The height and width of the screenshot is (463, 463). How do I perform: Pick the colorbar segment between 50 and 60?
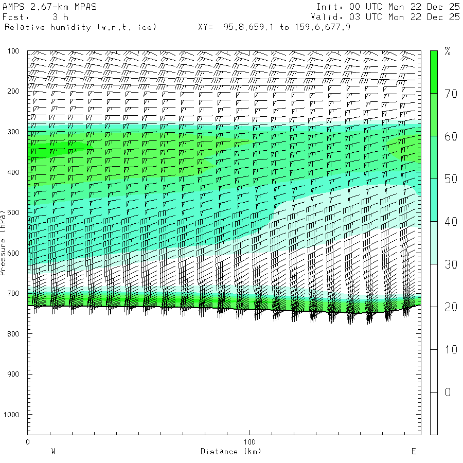pyautogui.click(x=434, y=157)
